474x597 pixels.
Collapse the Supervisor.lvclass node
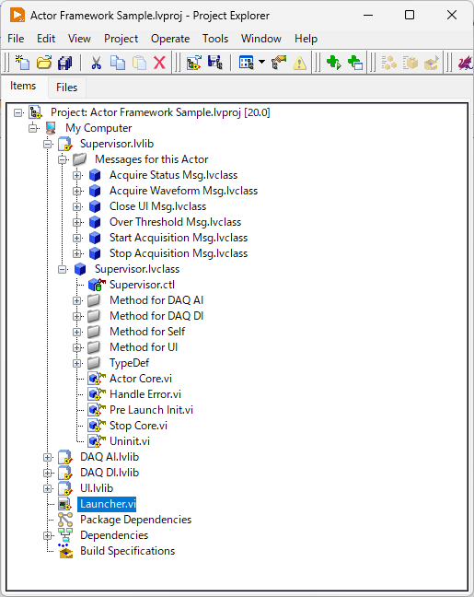63,269
